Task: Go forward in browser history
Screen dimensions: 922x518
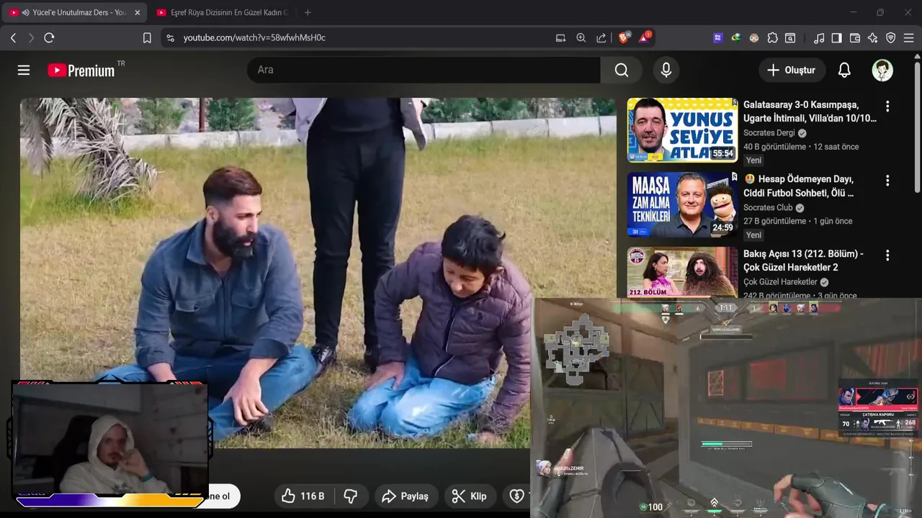Action: click(31, 37)
